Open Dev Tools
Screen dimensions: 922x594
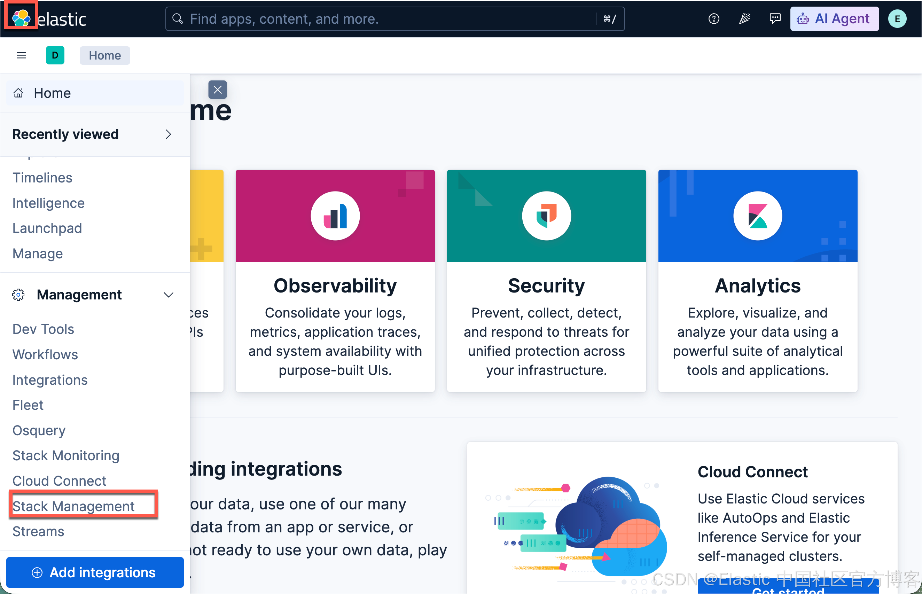pyautogui.click(x=43, y=329)
